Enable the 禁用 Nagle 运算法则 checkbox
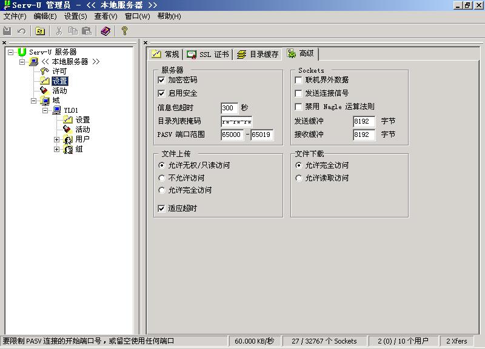485x349 pixels. pos(298,107)
